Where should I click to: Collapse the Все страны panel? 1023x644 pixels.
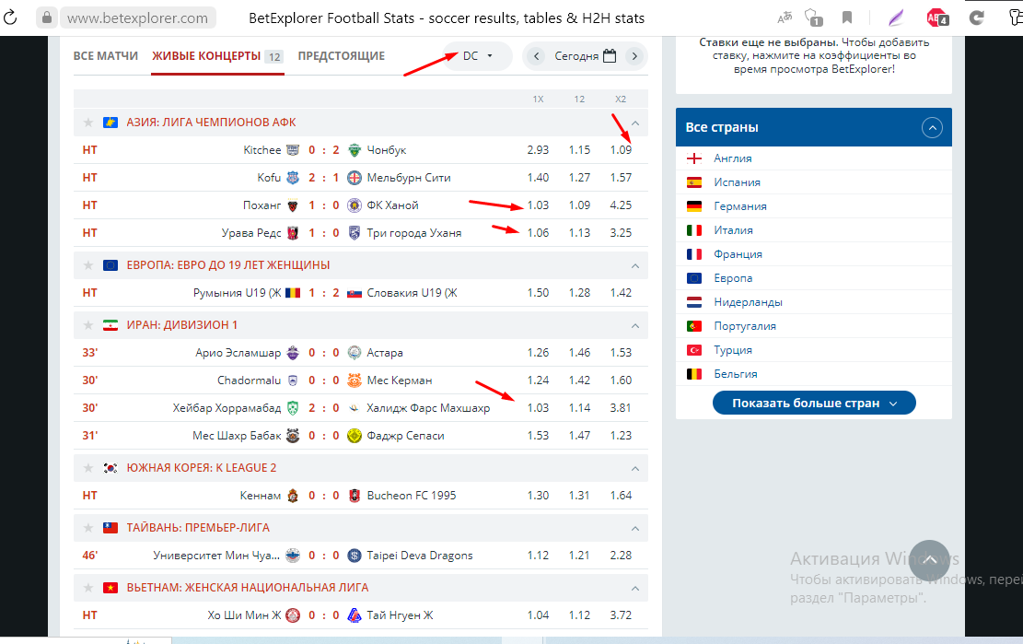click(932, 128)
